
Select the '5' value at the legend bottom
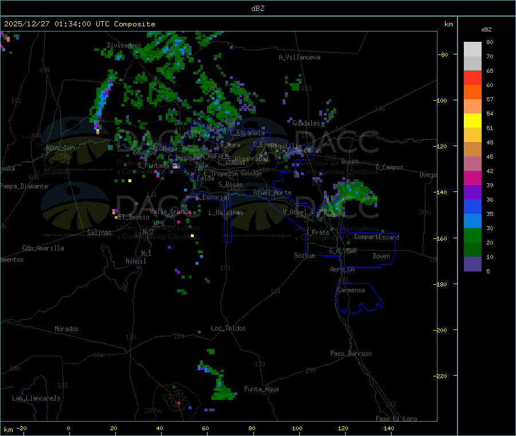[x=488, y=271]
